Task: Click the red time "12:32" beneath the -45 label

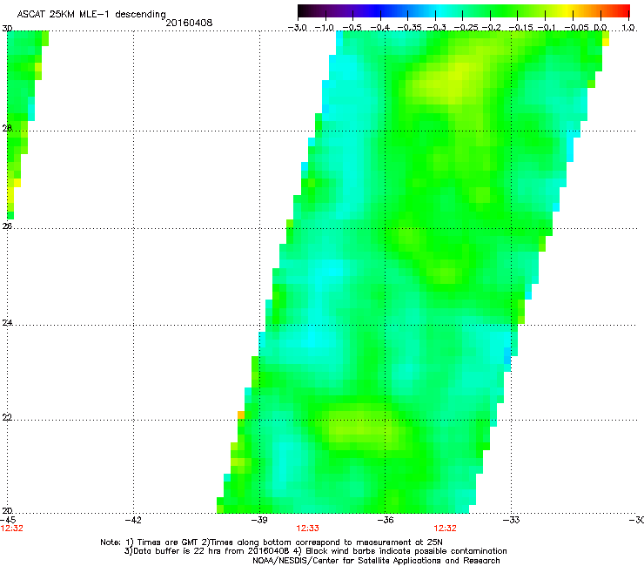Action: pos(12,529)
